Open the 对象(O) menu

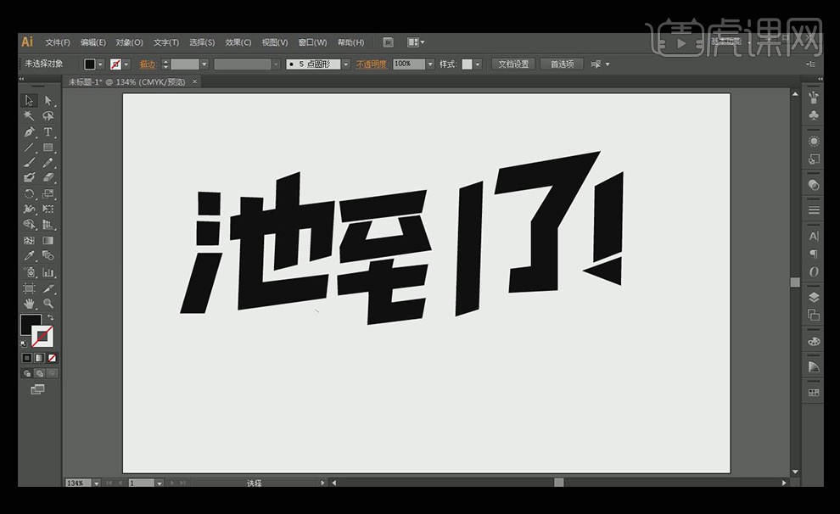coord(130,42)
